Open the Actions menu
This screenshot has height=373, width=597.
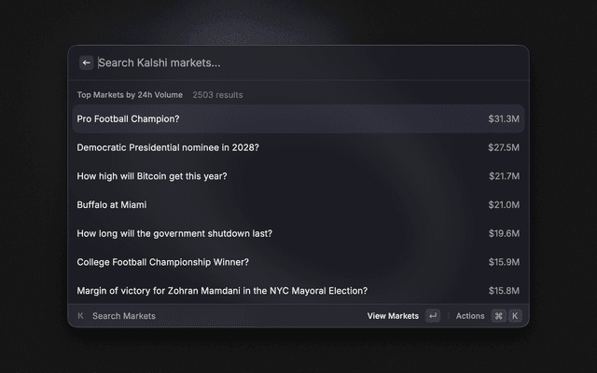pos(470,316)
